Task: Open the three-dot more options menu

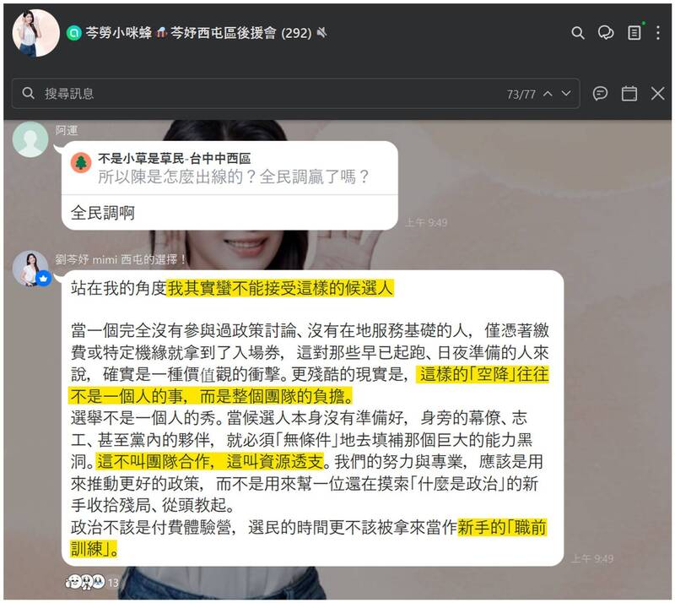Action: (x=658, y=33)
